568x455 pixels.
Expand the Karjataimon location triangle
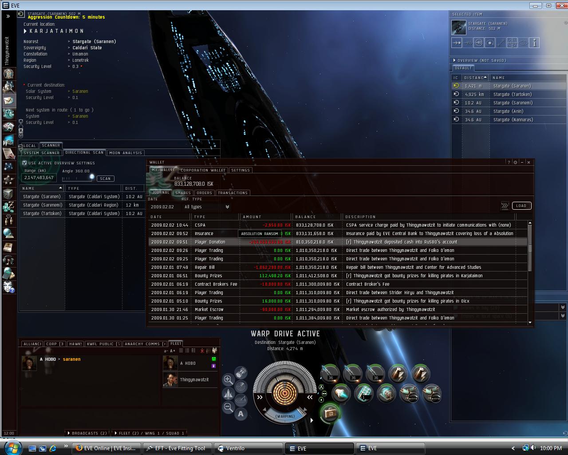coord(25,31)
